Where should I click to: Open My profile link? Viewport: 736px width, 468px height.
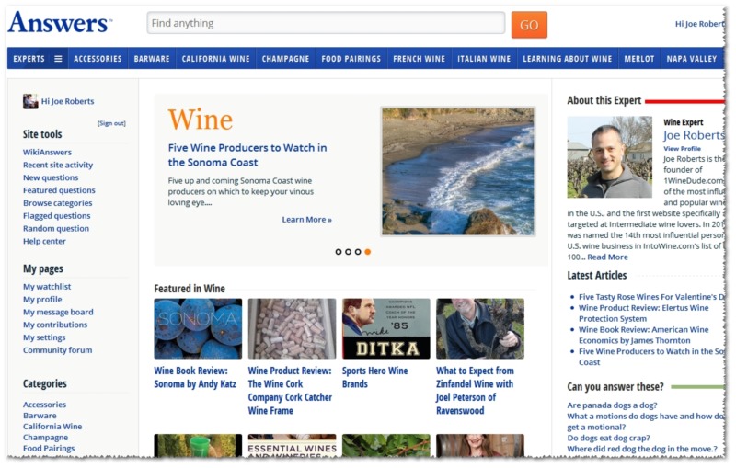[42, 299]
